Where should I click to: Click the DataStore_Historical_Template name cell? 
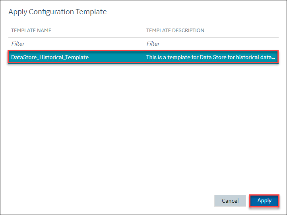50,57
